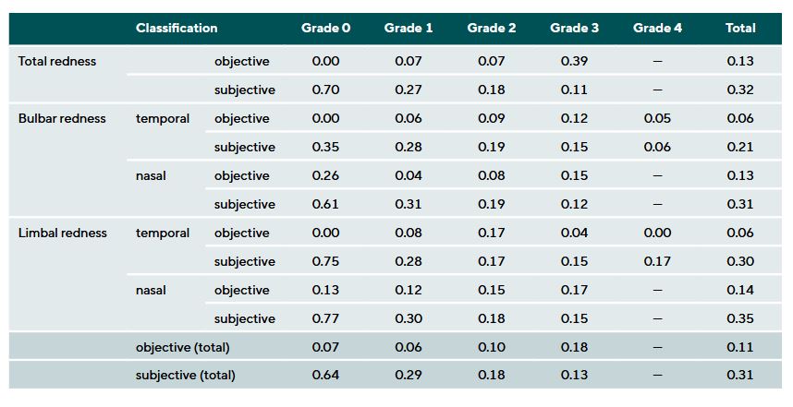Select the Grade 4 column header
This screenshot has width=793, height=407.
(657, 28)
